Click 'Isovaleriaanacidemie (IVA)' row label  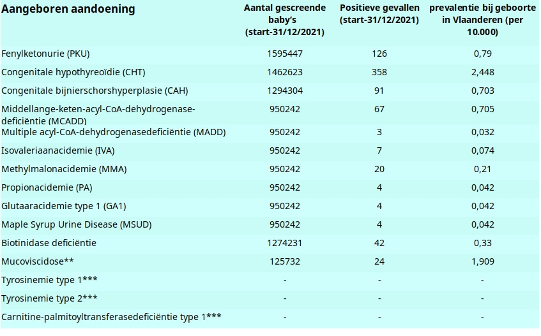click(57, 151)
